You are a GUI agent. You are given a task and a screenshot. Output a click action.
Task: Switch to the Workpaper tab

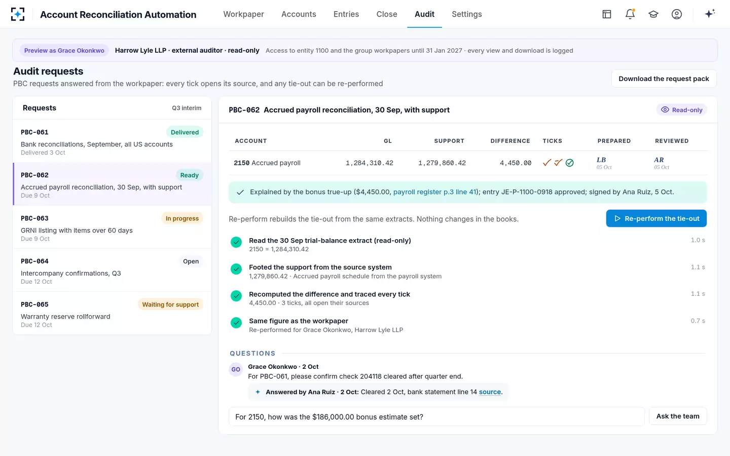[x=243, y=14]
